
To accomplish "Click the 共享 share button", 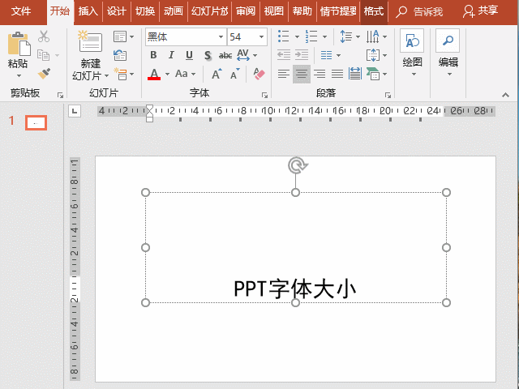I will click(x=480, y=11).
